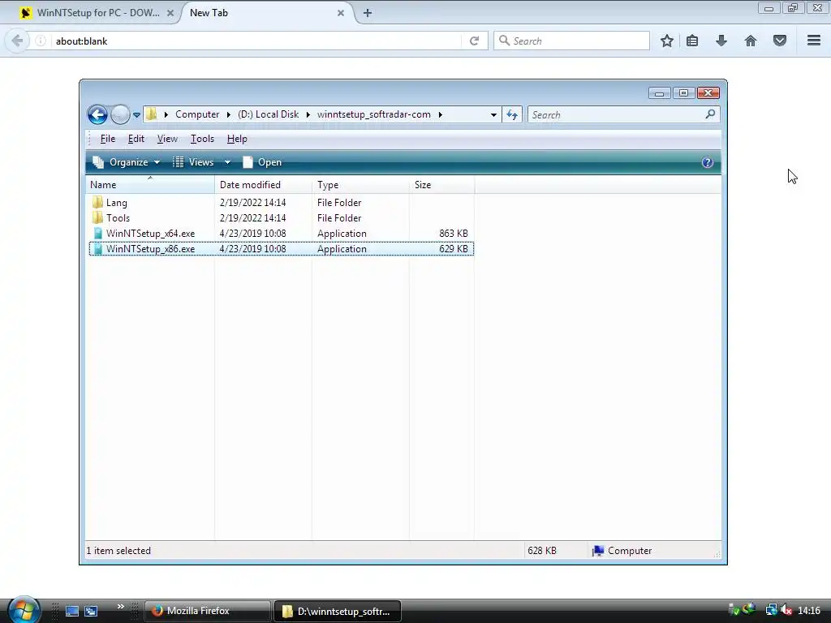
Task: Click the WinNTSetup_x64.exe file icon
Action: [x=97, y=233]
